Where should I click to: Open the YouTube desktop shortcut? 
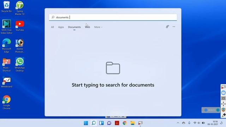coord(20,26)
